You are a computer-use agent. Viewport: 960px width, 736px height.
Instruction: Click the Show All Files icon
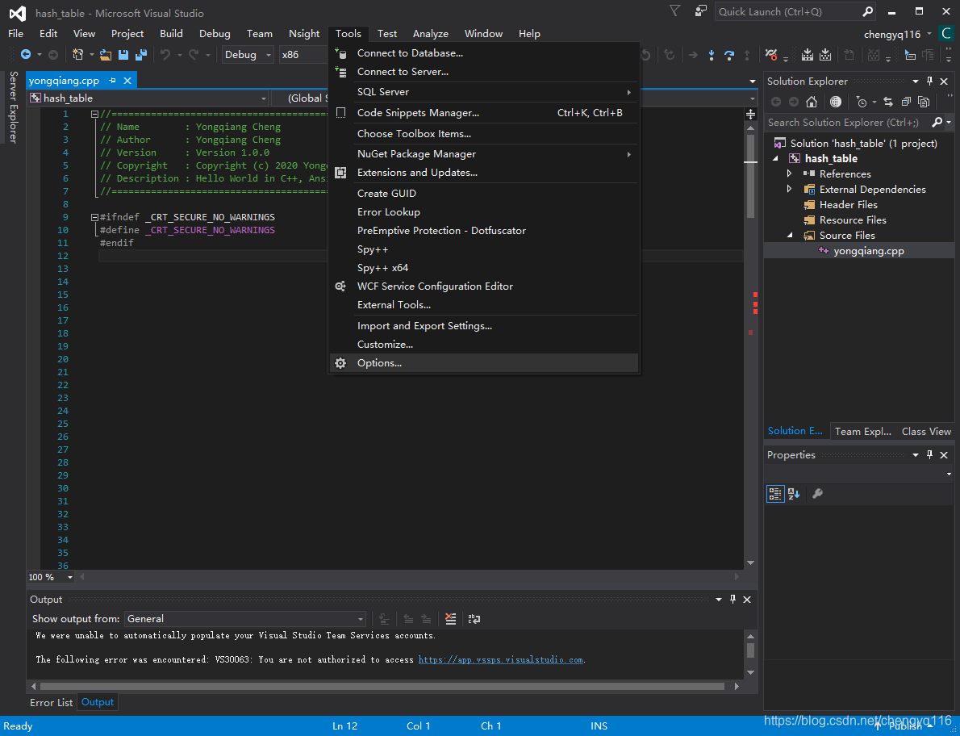(x=924, y=102)
